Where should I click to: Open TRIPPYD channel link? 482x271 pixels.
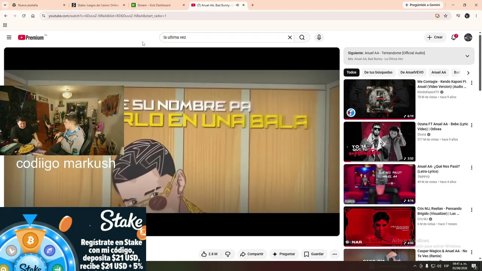coord(423,177)
